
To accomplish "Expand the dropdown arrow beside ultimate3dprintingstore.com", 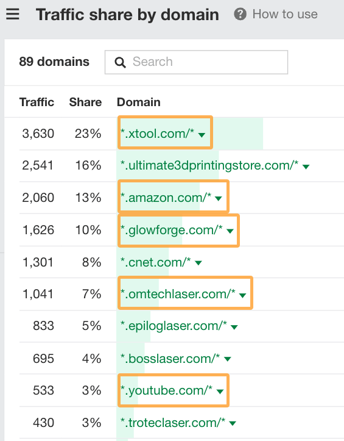I will coord(306,167).
